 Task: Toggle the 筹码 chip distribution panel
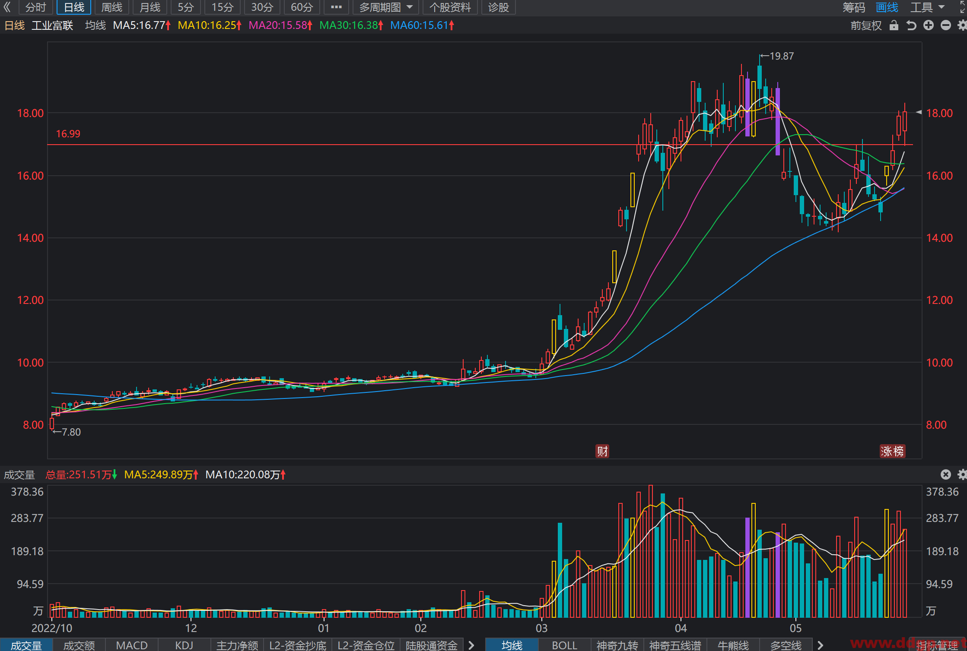tap(854, 7)
